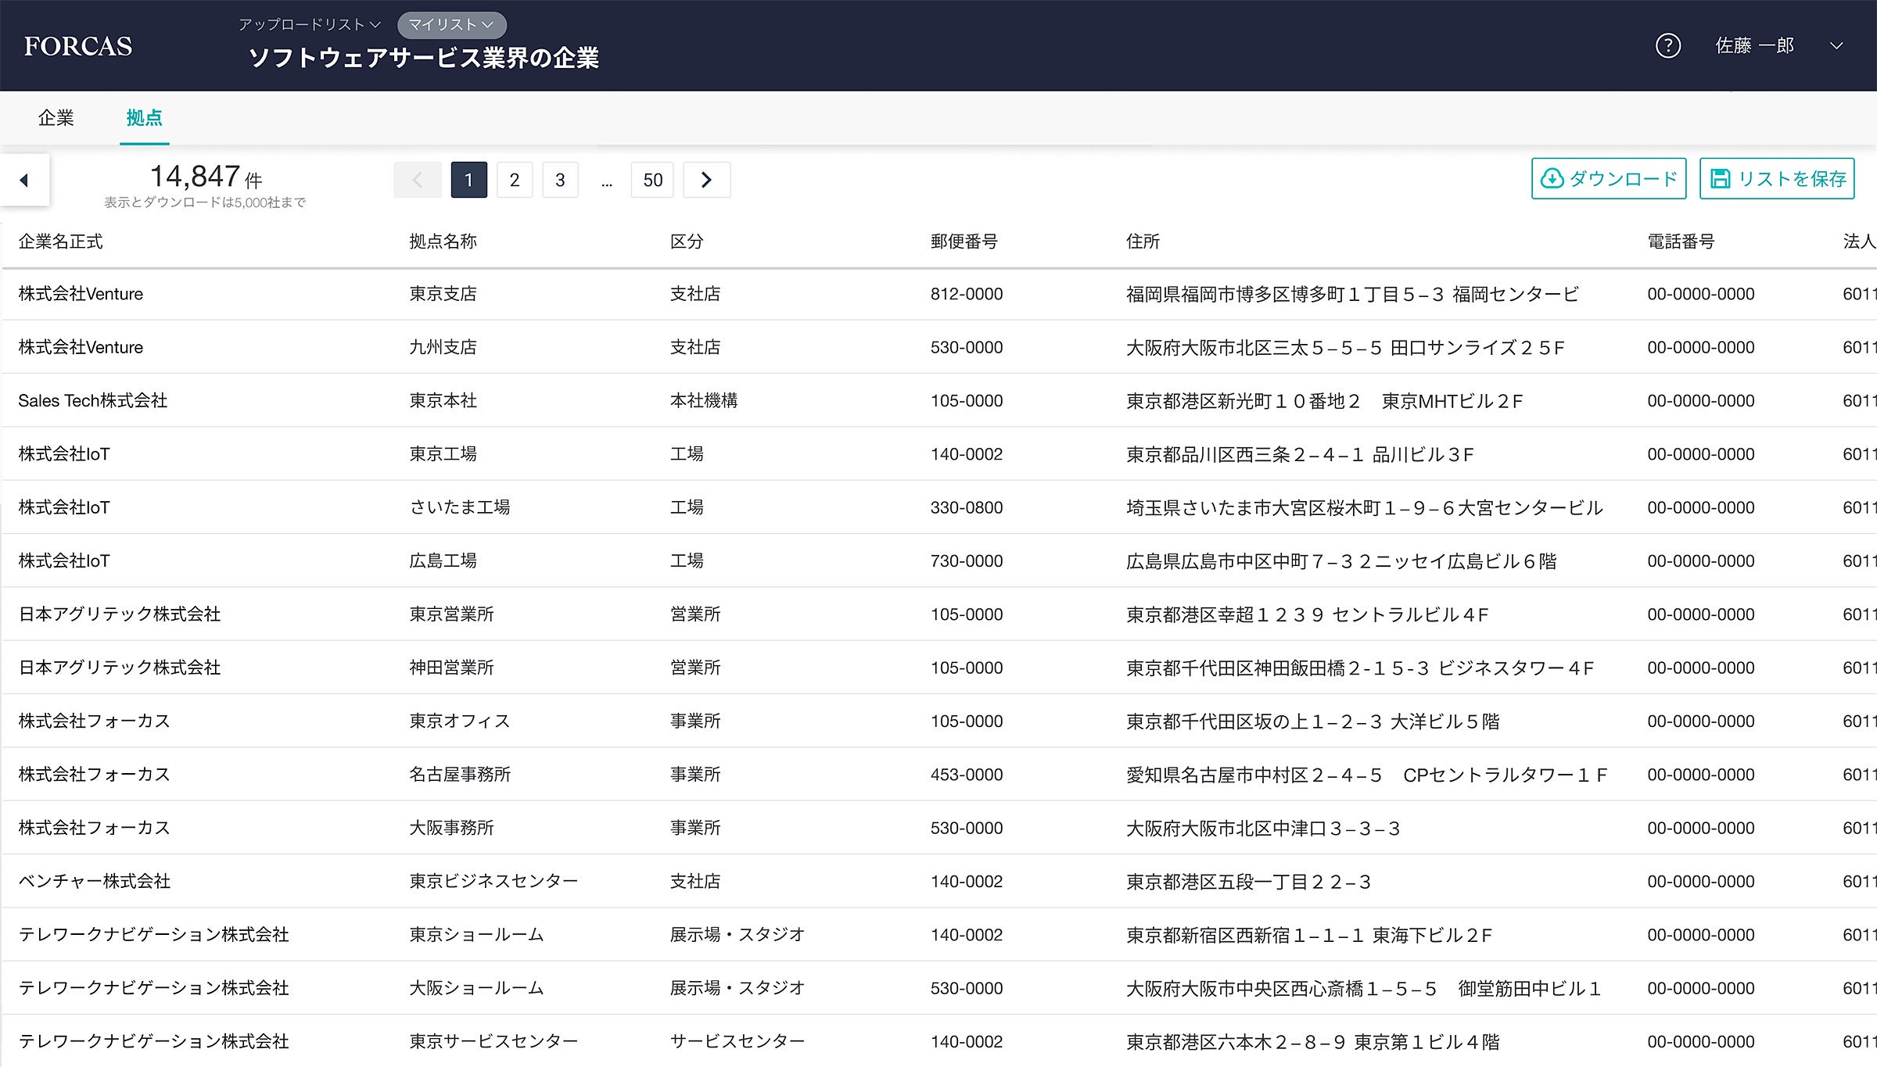Open the アップロードリスト dropdown
Viewport: 1877px width, 1067px height.
pyautogui.click(x=310, y=25)
